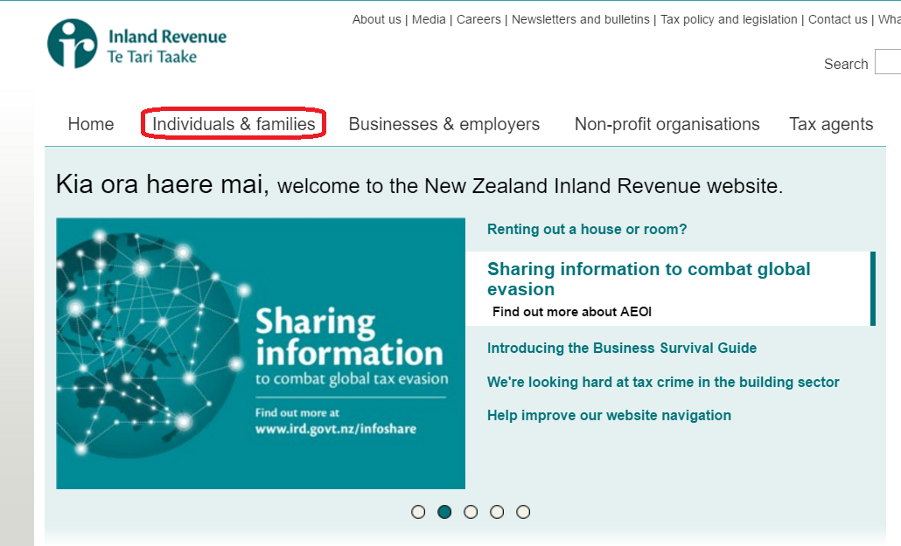Open Introducing the Business Survival Guide link
901x546 pixels.
(x=621, y=348)
